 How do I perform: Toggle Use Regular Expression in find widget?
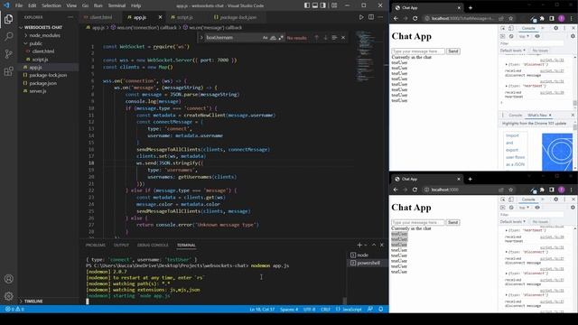click(x=281, y=38)
